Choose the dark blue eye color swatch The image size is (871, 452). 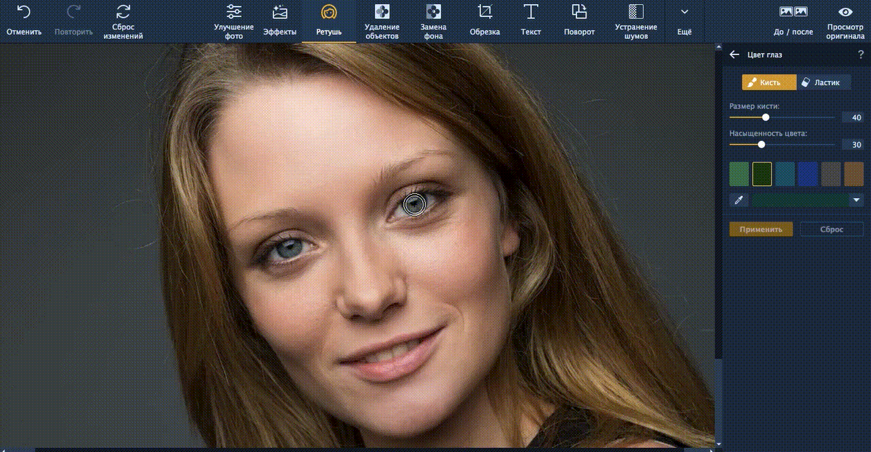click(808, 174)
